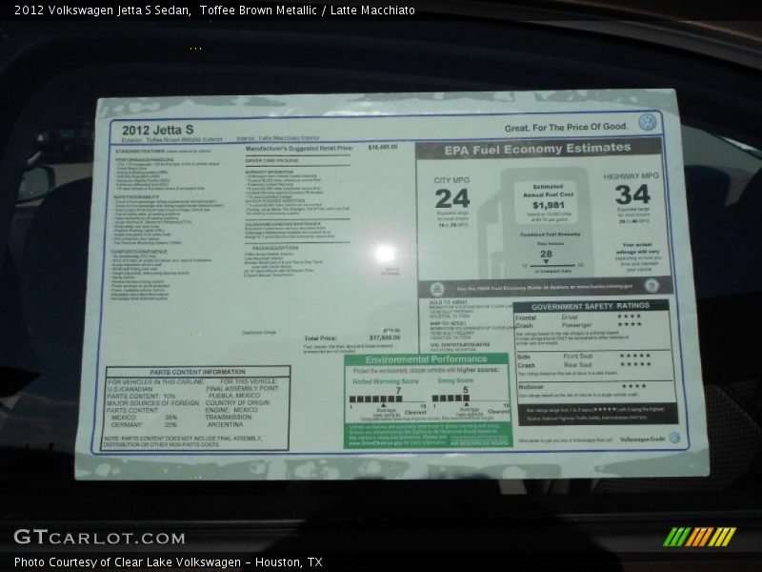Click the smog score number '5'

coord(466,389)
